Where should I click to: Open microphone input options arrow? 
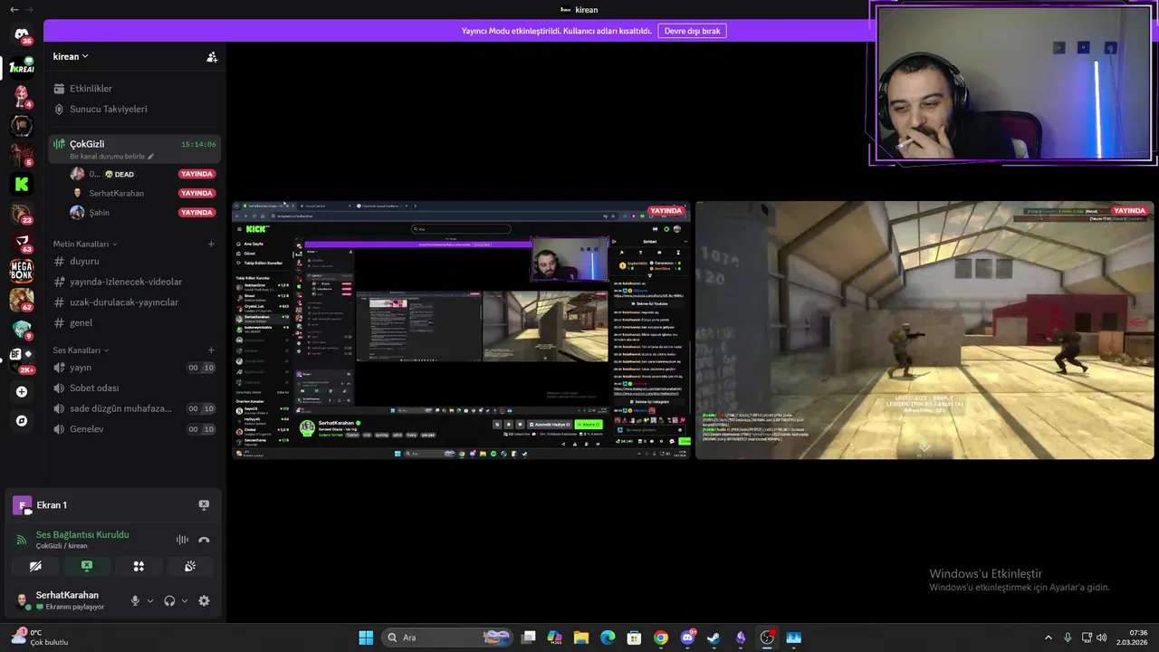150,600
